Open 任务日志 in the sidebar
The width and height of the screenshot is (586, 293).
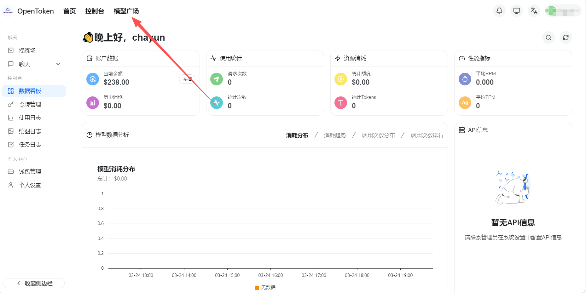point(34,145)
